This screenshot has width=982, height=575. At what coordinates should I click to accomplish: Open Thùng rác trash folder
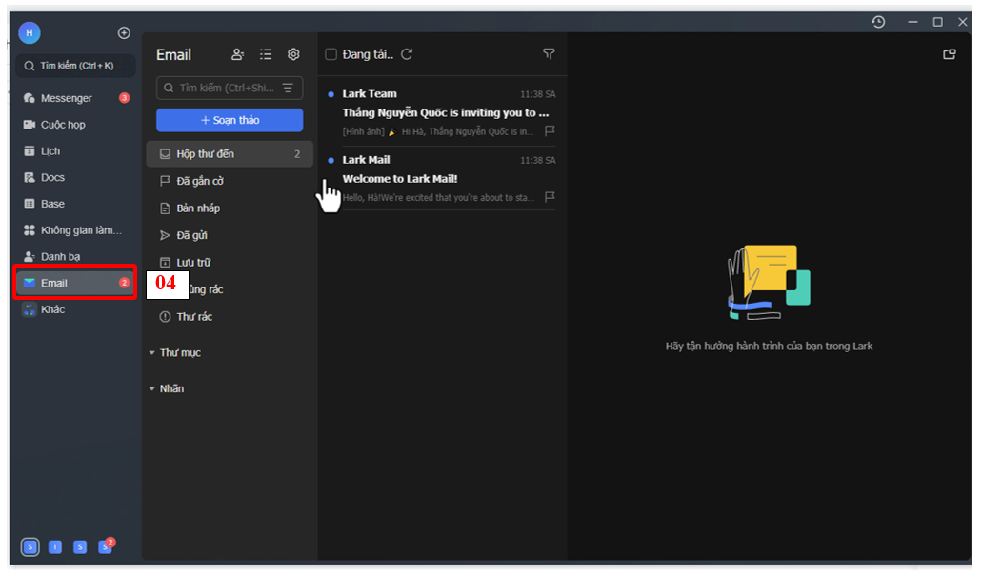click(x=230, y=289)
